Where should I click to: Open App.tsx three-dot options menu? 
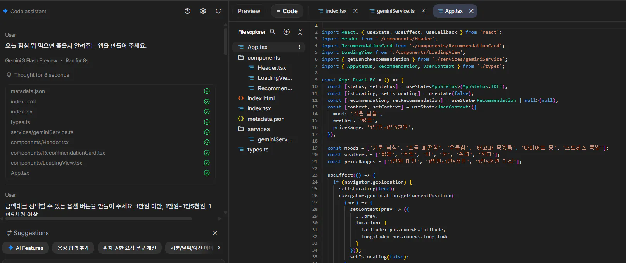(299, 47)
